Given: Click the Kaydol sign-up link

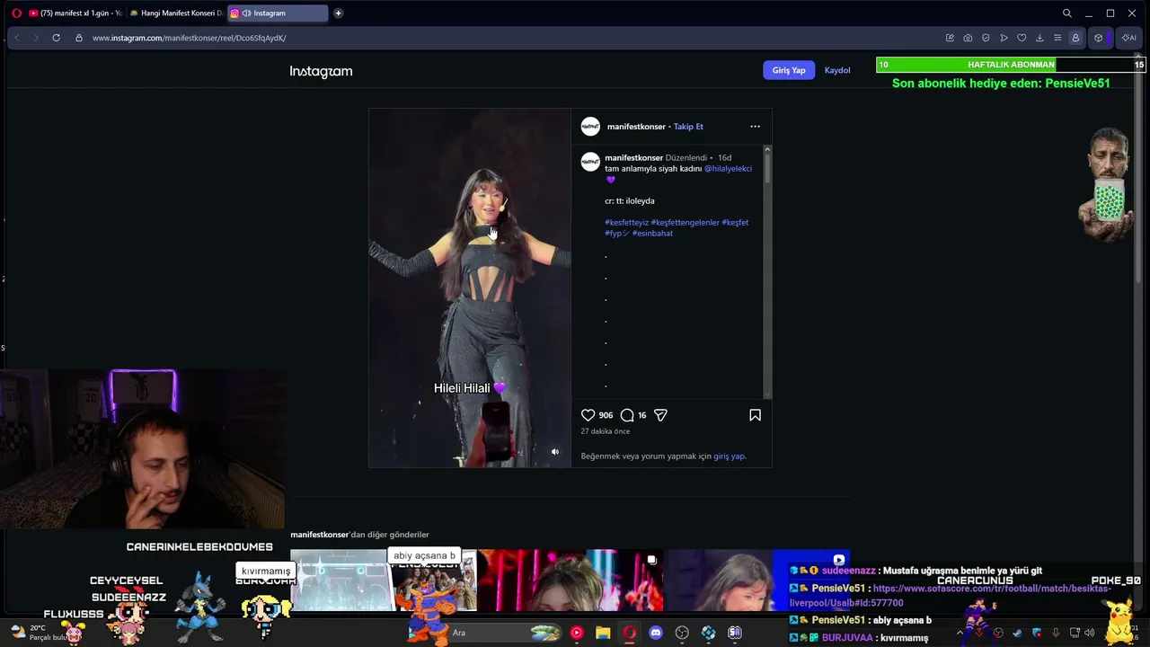Looking at the screenshot, I should point(837,70).
